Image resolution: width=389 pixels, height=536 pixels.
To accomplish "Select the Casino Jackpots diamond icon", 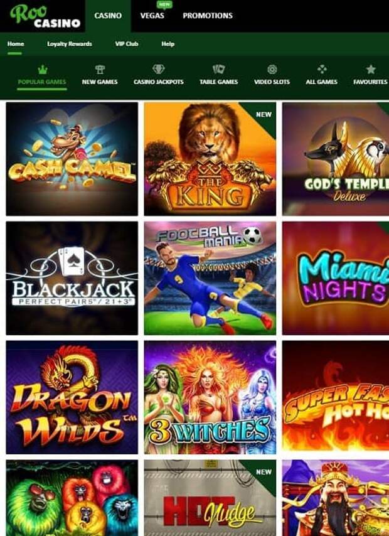I will point(159,70).
